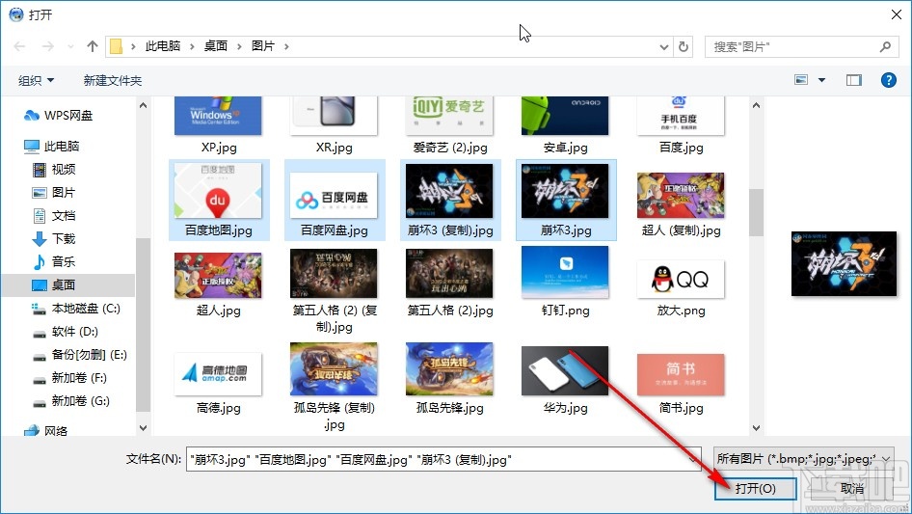The image size is (912, 514).
Task: Click 此电脑 in the address breadcrumb
Action: (163, 46)
